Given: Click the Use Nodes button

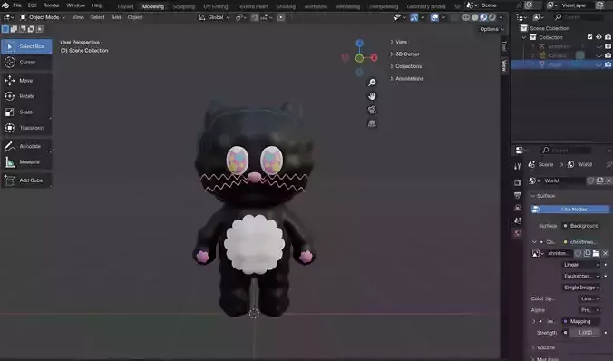Looking at the screenshot, I should 570,210.
